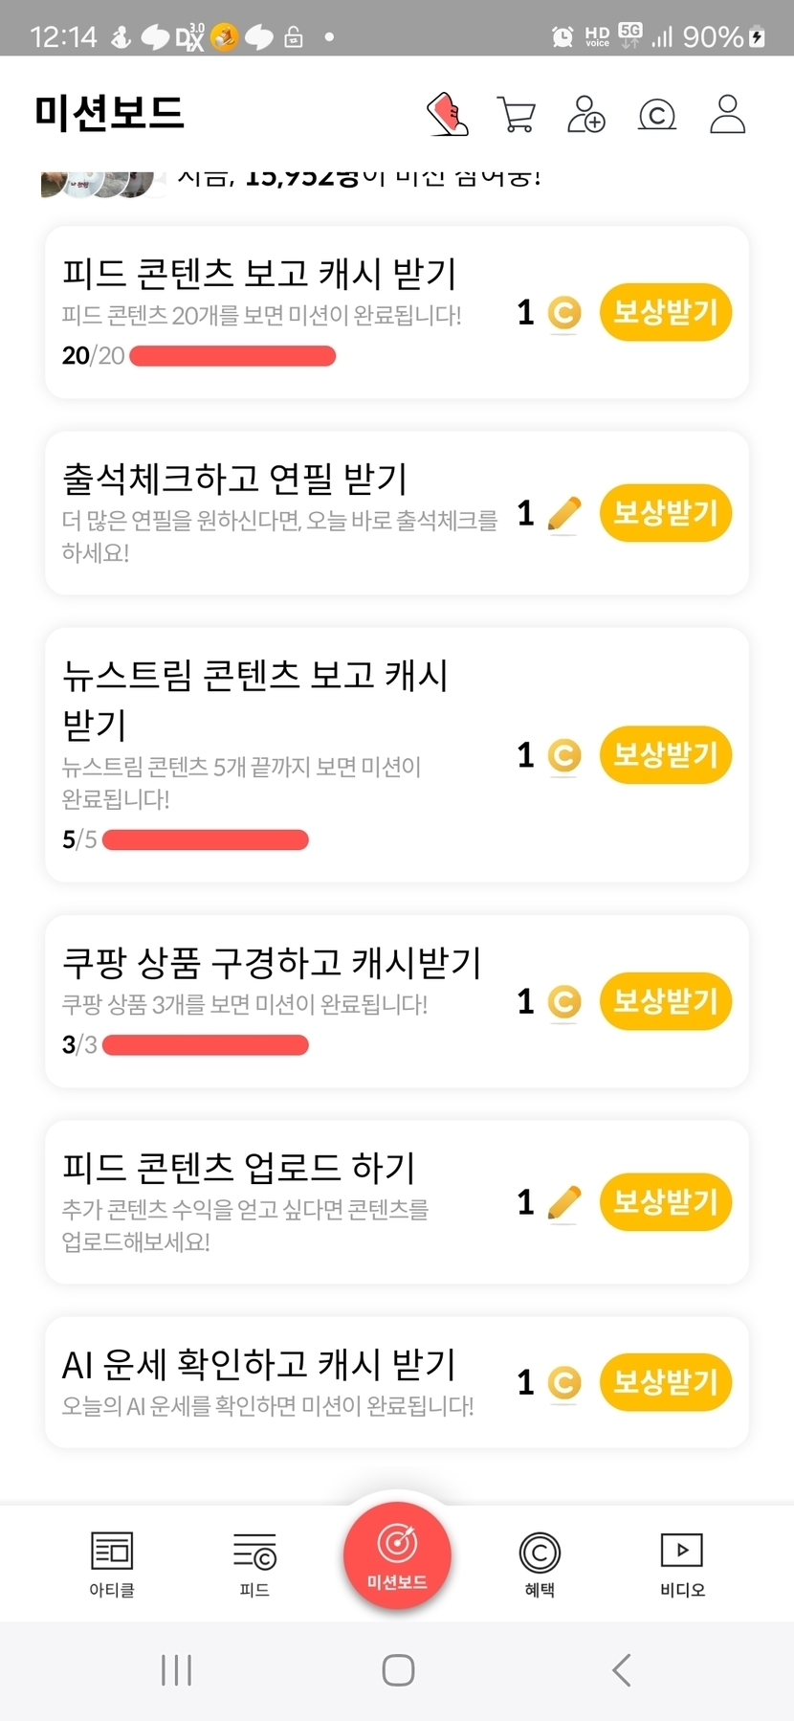This screenshot has width=794, height=1721.
Task: Switch to the 아티클 tab
Action: (x=112, y=1562)
